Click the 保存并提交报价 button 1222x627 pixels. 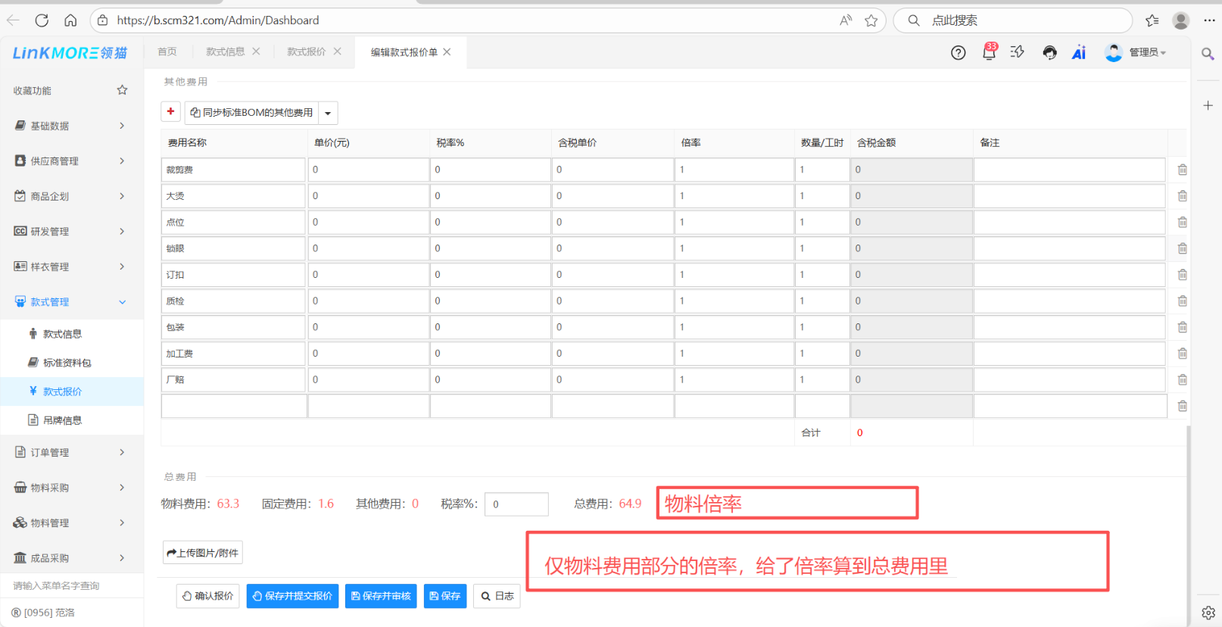292,596
